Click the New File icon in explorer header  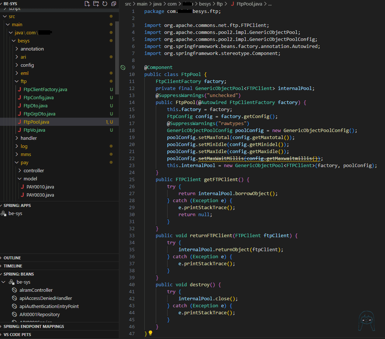[x=87, y=4]
